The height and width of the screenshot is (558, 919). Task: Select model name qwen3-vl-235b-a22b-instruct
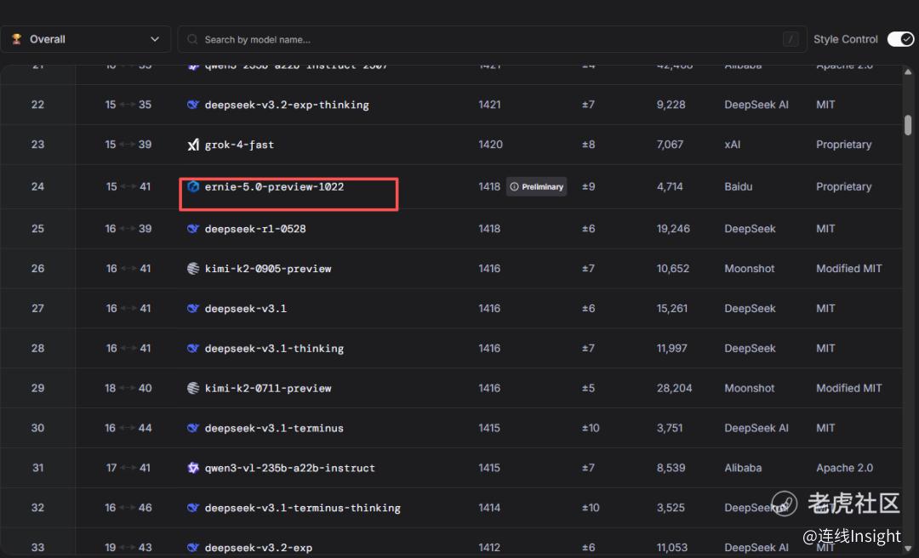click(289, 468)
